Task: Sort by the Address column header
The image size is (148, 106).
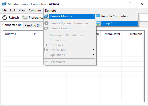Action: 17,34
